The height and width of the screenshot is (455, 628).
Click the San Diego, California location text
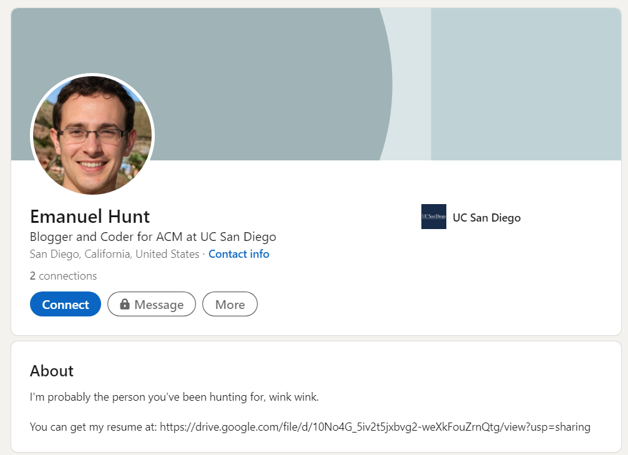[114, 254]
